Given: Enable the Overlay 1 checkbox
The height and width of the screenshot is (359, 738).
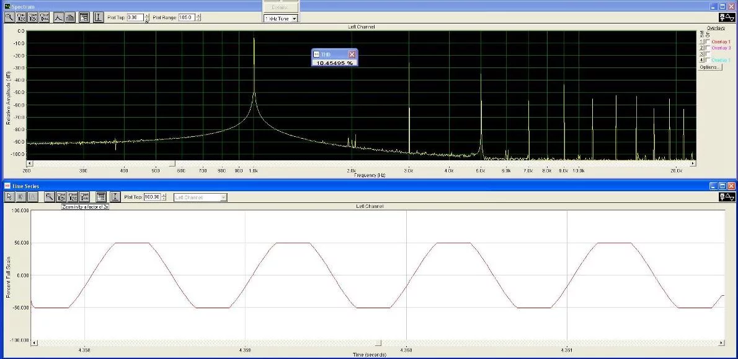Looking at the screenshot, I should [x=708, y=41].
